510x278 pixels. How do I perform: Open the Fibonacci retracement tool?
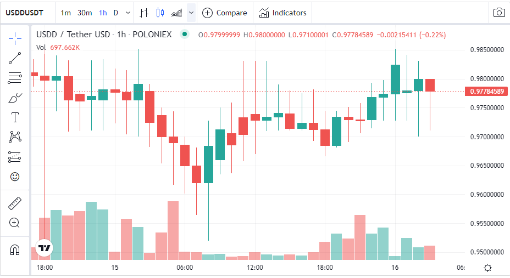coord(15,78)
